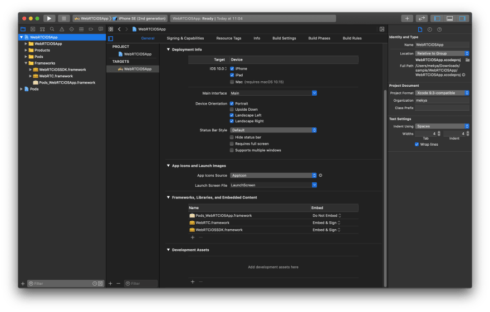Open the related items grid menu
490x312 pixels.
(111, 29)
